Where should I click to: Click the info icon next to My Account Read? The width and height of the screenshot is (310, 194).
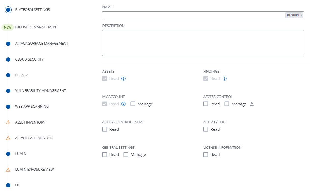point(124,104)
